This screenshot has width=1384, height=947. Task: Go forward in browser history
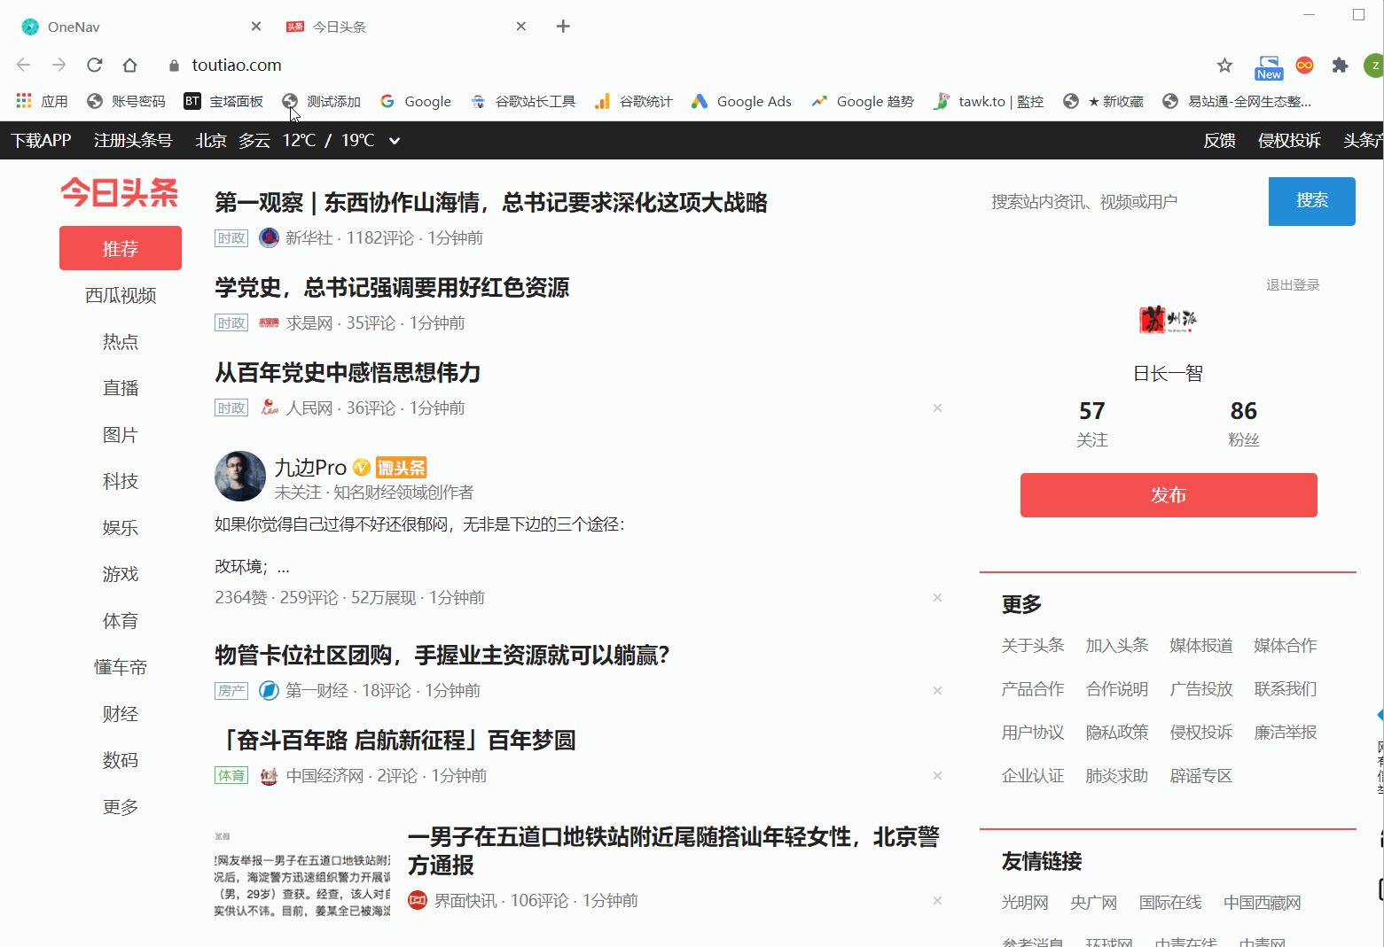59,65
